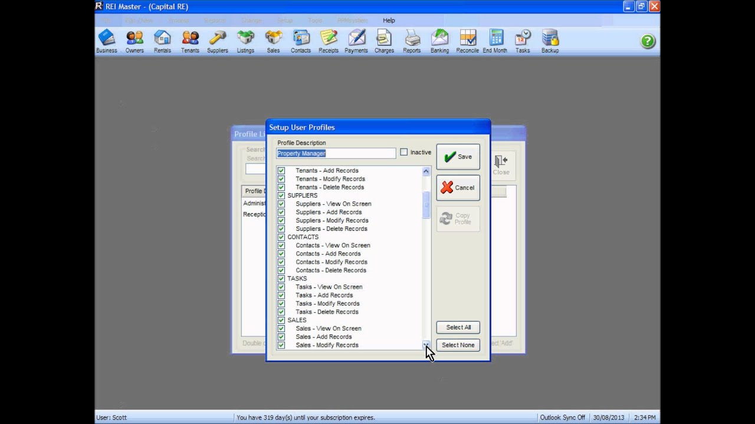
Task: Open Payments from the toolbar
Action: (x=356, y=41)
